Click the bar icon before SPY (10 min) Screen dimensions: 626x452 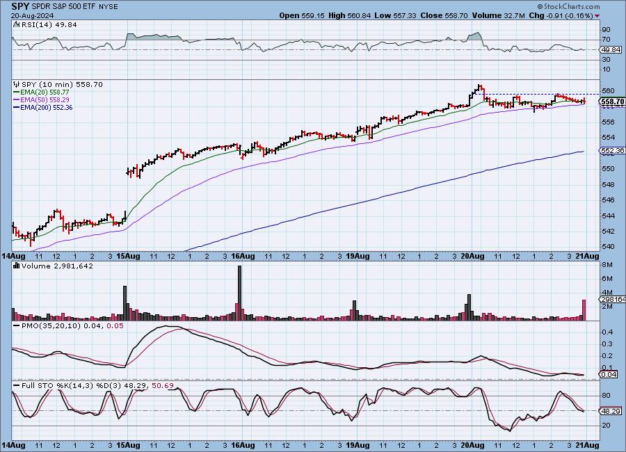[17, 84]
